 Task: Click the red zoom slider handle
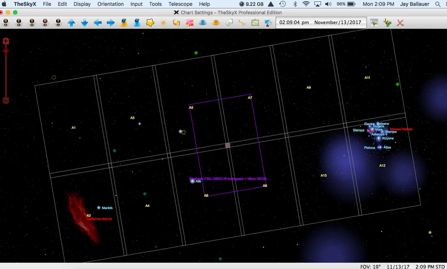[x=6, y=51]
